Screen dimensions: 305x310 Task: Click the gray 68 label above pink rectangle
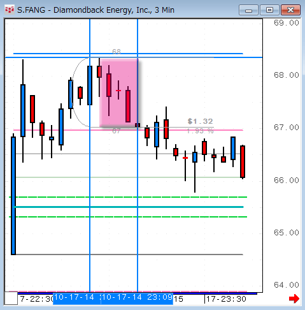click(x=117, y=51)
